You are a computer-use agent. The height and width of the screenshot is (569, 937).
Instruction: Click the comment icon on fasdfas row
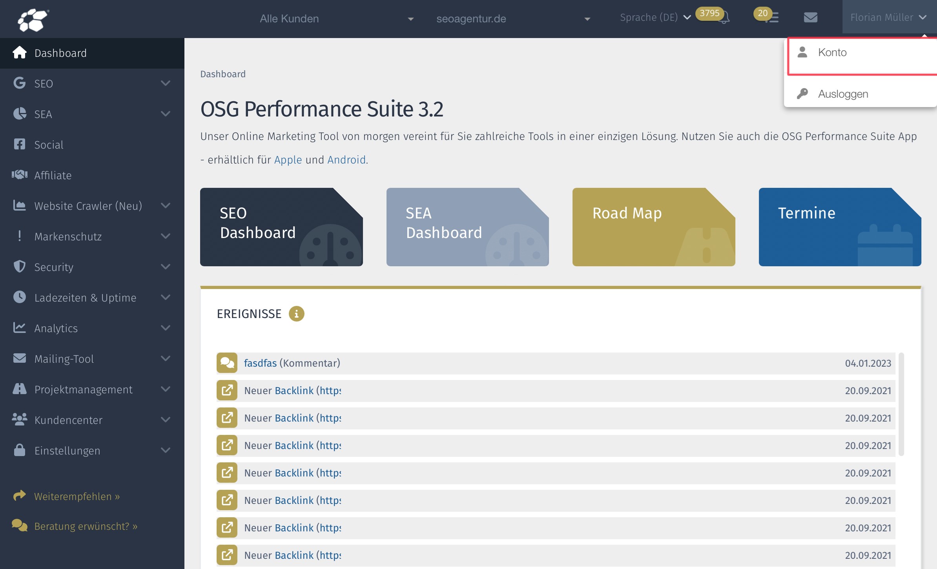click(227, 363)
